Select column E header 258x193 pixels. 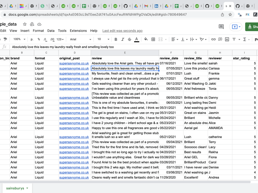point(125,53)
